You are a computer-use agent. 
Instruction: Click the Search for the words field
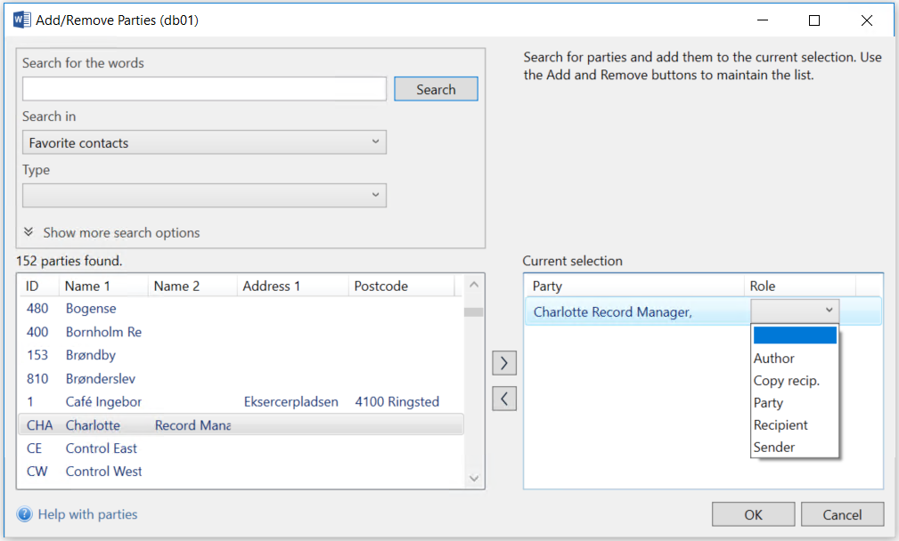tap(204, 89)
